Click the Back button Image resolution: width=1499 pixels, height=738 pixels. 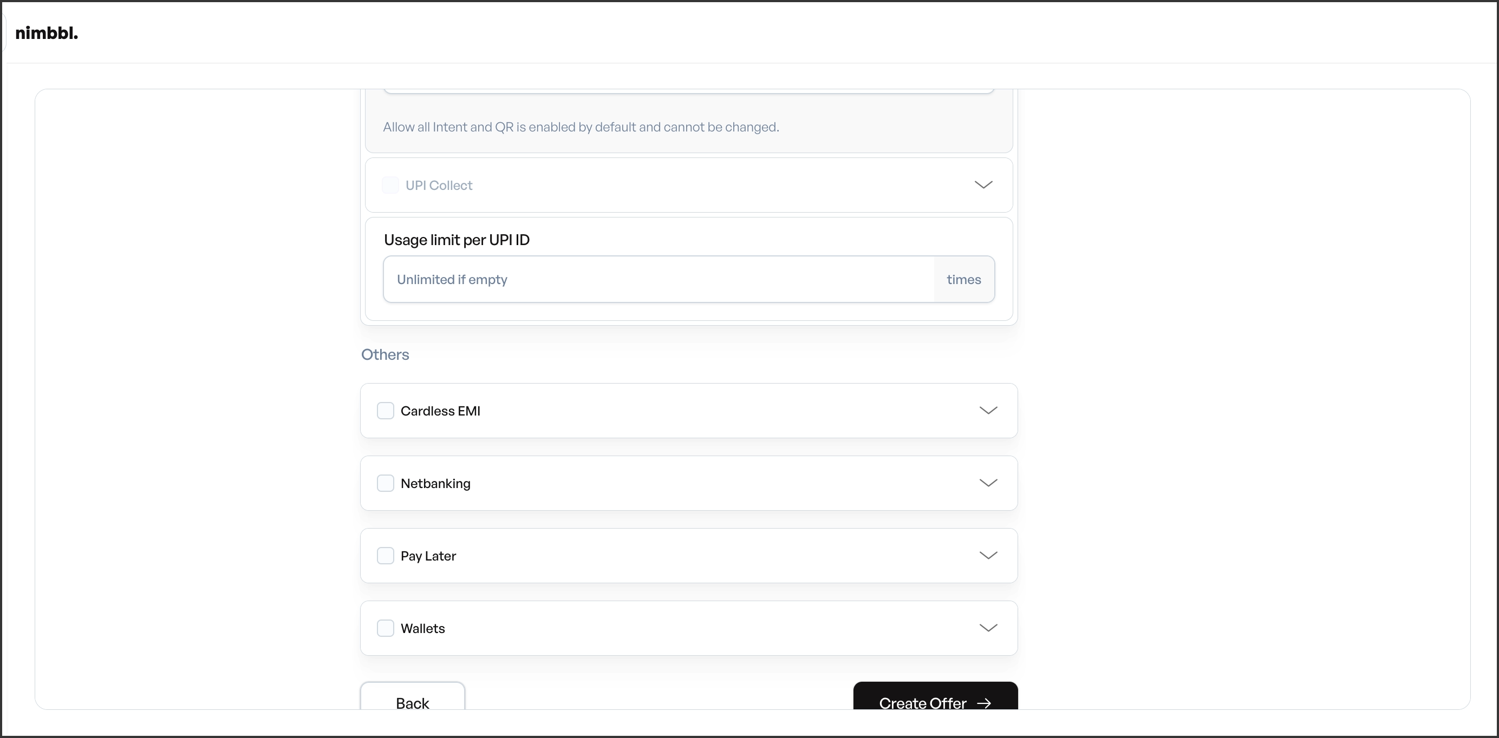pos(412,702)
